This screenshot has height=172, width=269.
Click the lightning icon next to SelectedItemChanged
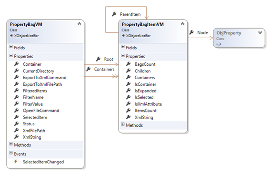16,162
